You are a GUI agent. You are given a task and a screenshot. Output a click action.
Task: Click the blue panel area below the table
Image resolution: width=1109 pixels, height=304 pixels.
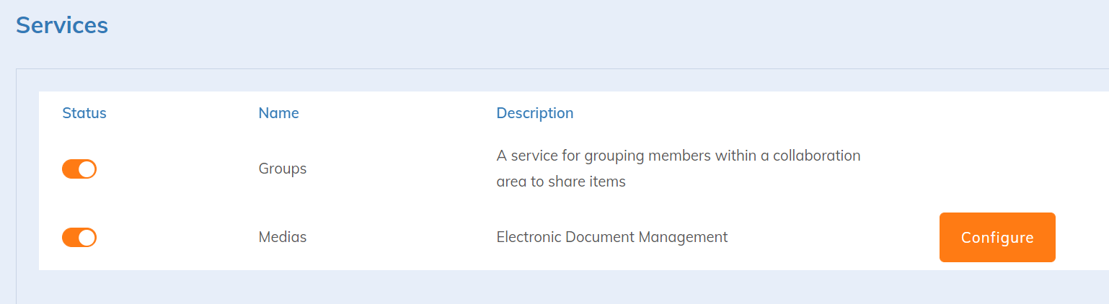[x=505, y=287]
